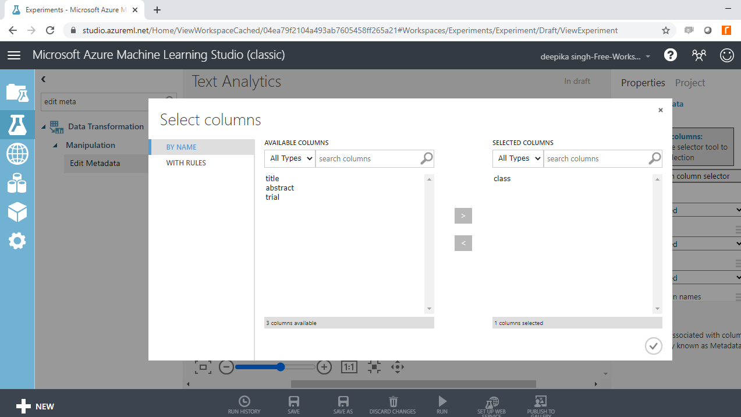Open the Projects sidebar icon
Viewport: 741px width, 417px height.
17,93
